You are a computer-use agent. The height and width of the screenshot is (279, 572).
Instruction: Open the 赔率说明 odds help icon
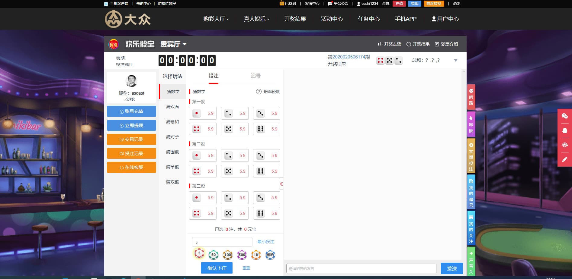tap(259, 92)
